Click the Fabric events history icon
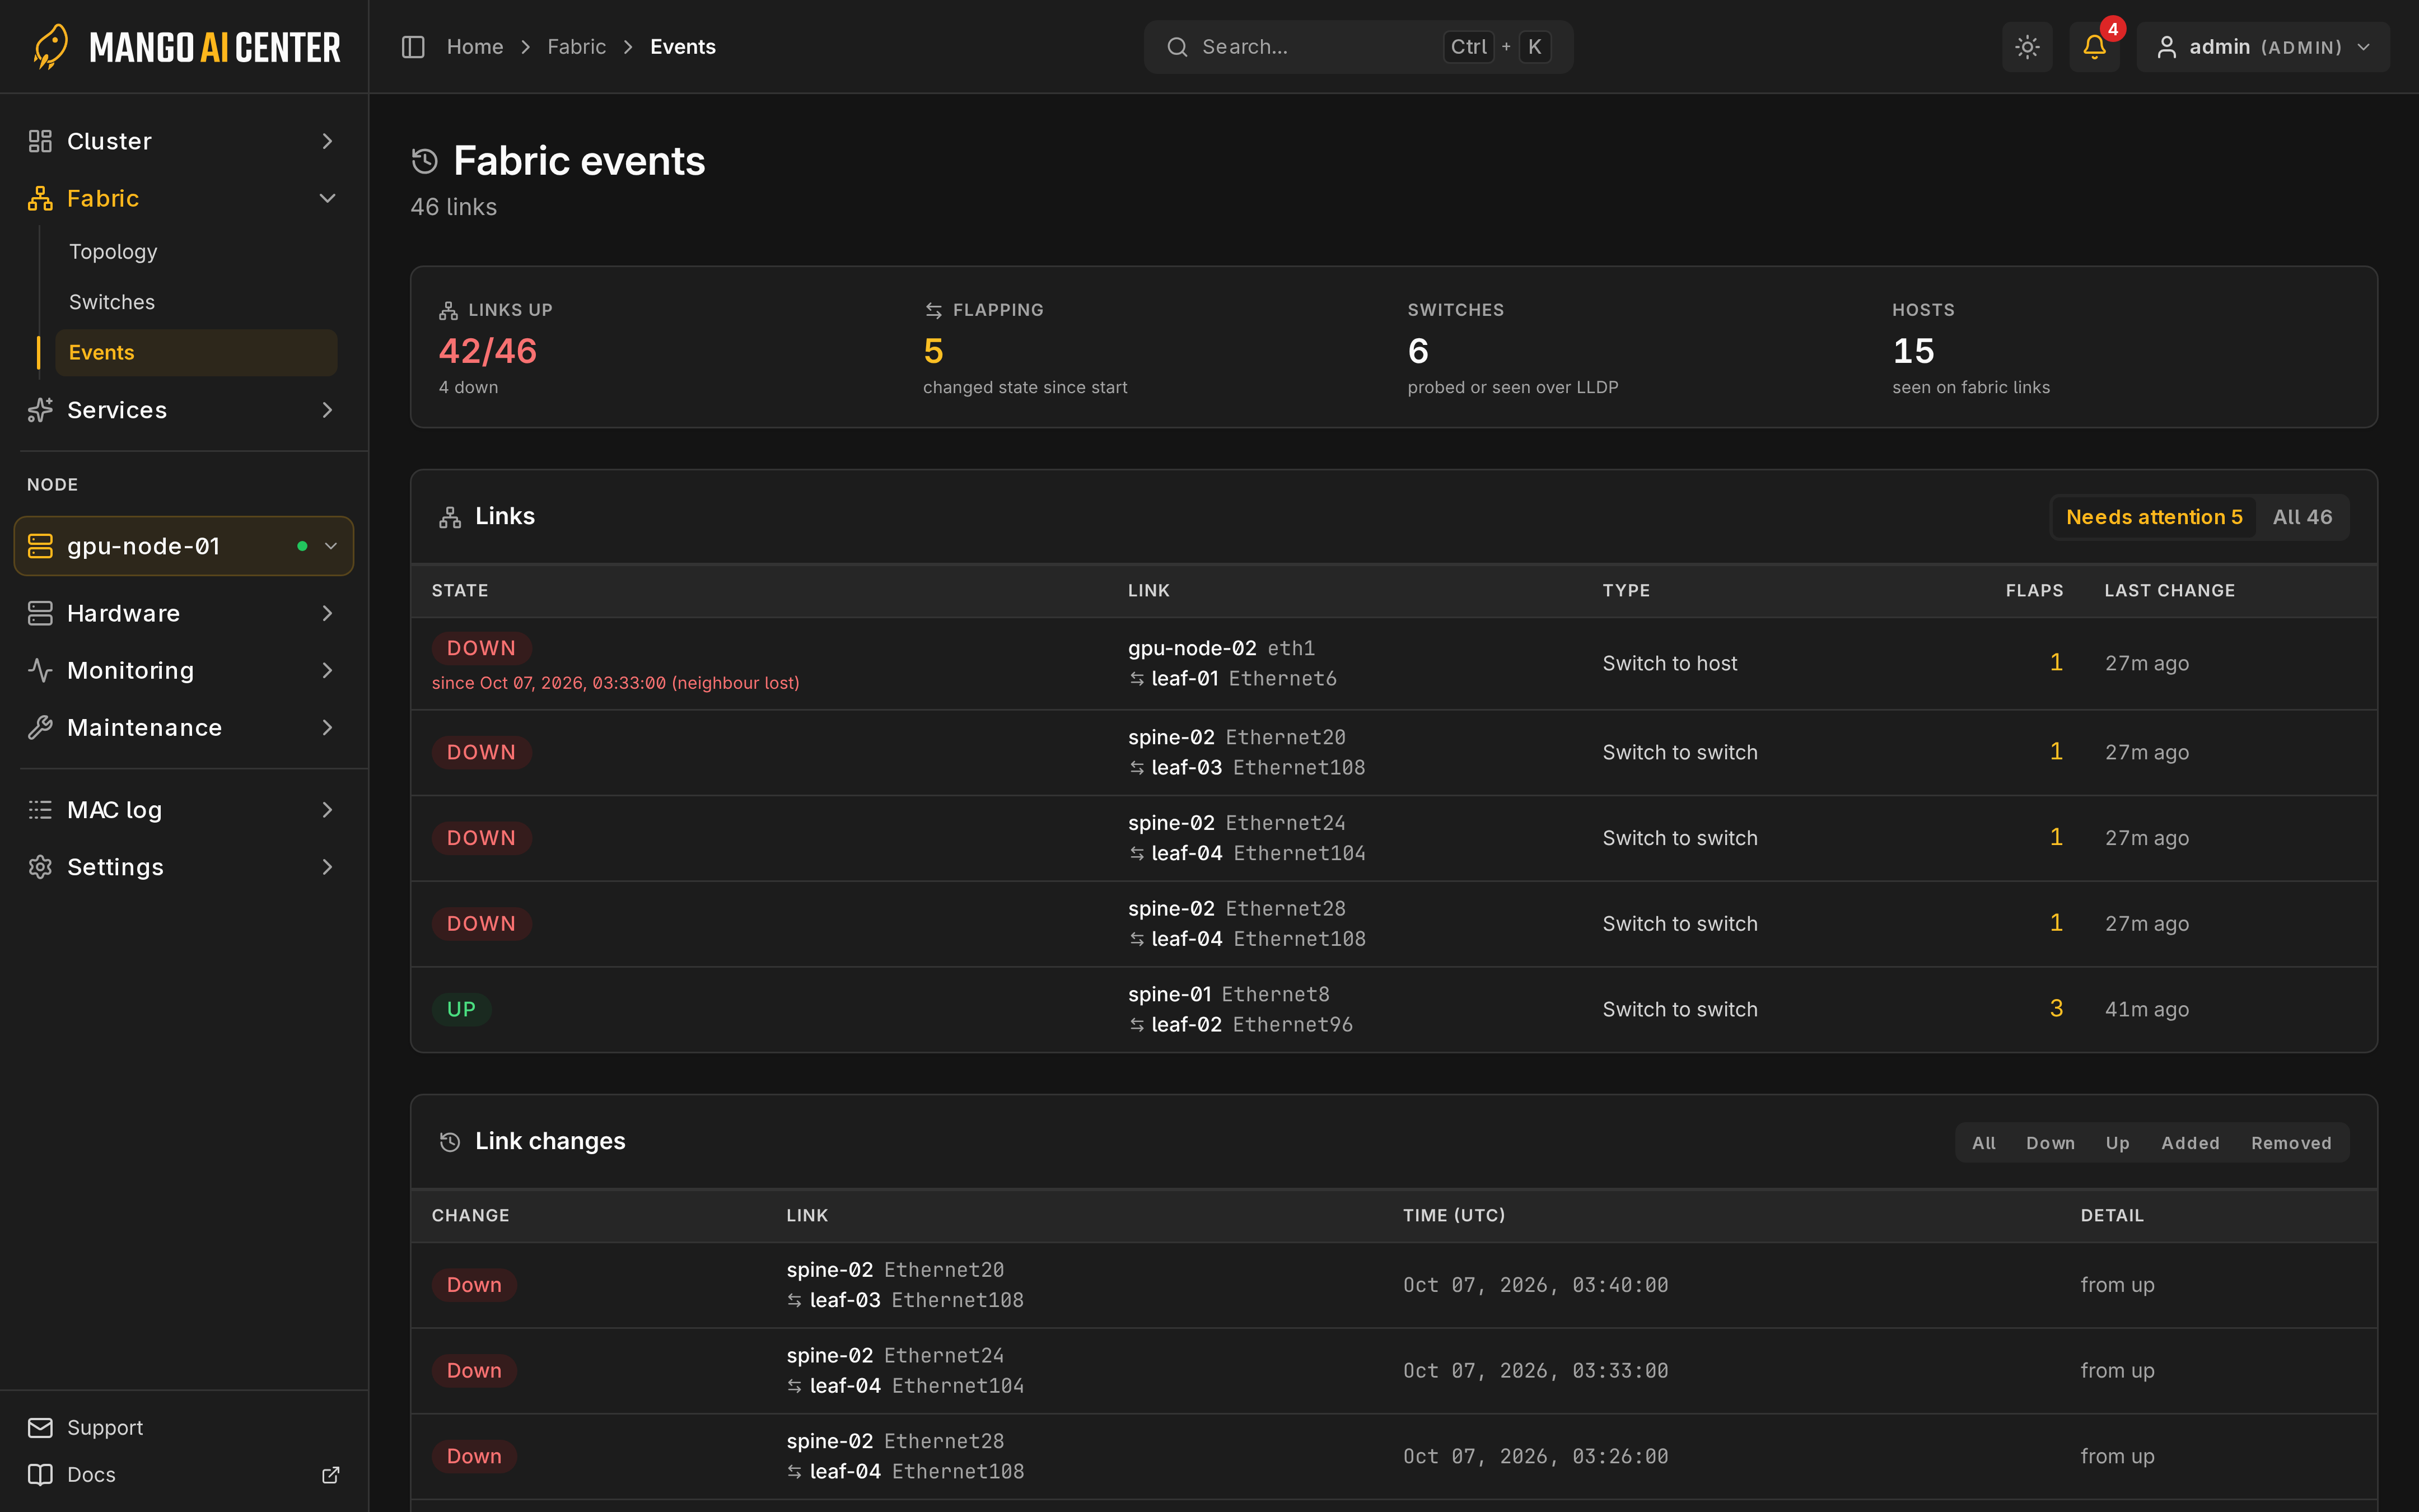The width and height of the screenshot is (2419, 1512). (x=425, y=161)
